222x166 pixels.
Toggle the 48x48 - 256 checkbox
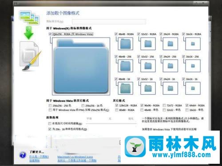116,57
